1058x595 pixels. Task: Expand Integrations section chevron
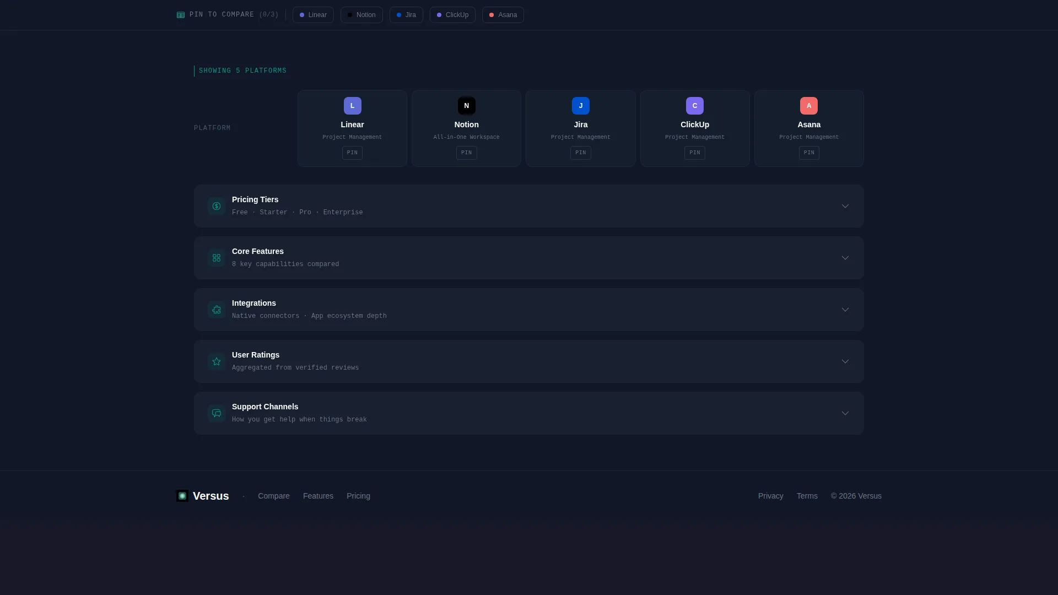[x=845, y=310]
